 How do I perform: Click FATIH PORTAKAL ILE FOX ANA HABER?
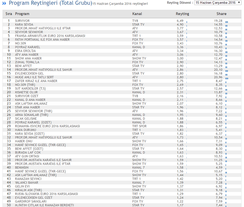42,40
